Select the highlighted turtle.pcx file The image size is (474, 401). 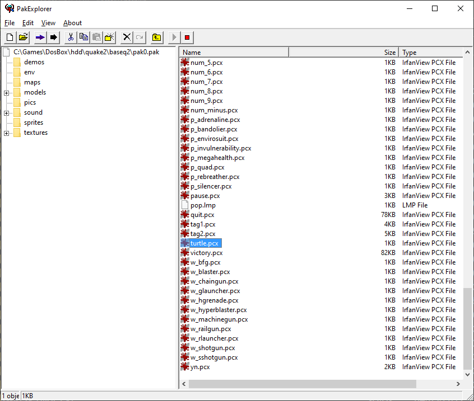point(205,243)
